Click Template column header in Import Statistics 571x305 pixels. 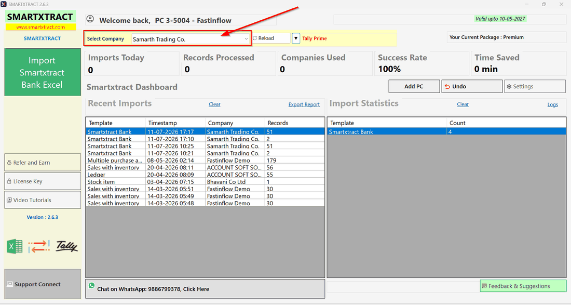387,123
